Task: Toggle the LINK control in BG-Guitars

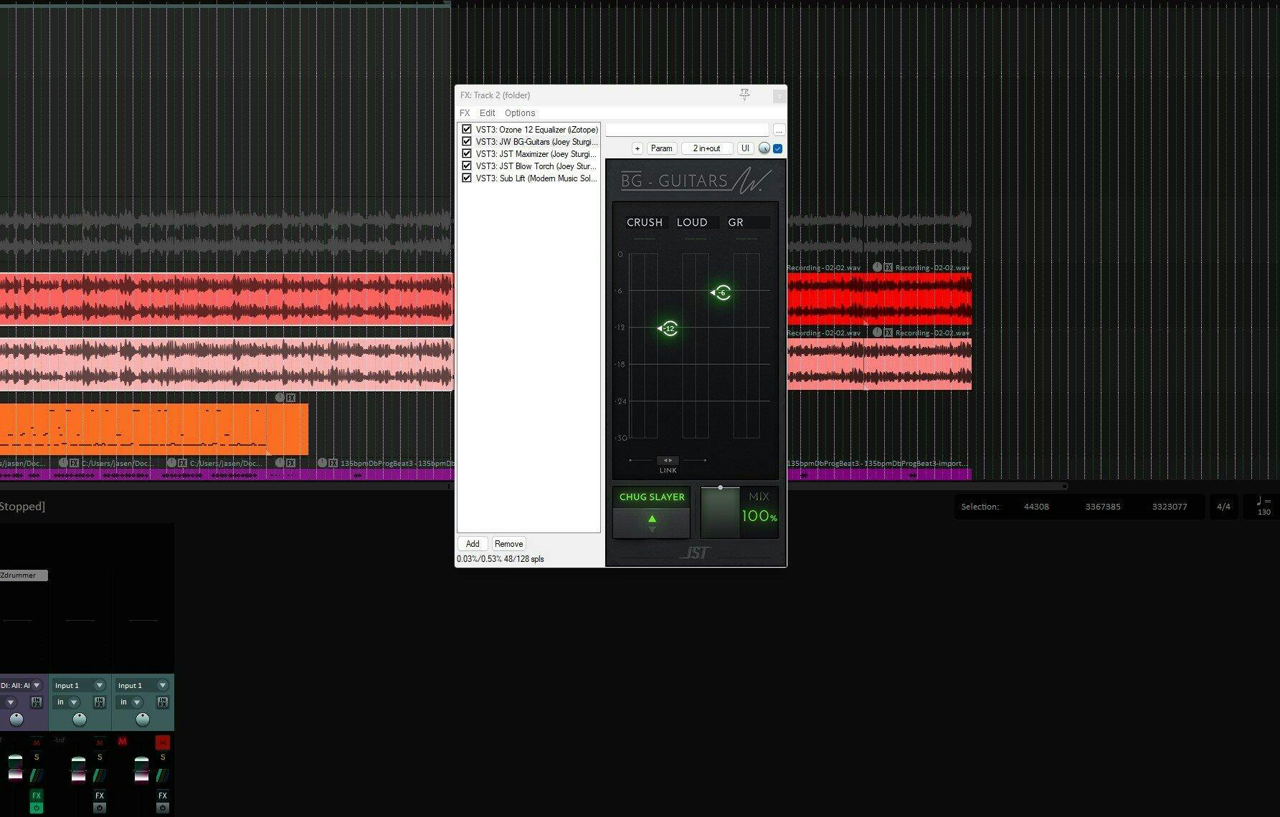Action: pos(668,460)
